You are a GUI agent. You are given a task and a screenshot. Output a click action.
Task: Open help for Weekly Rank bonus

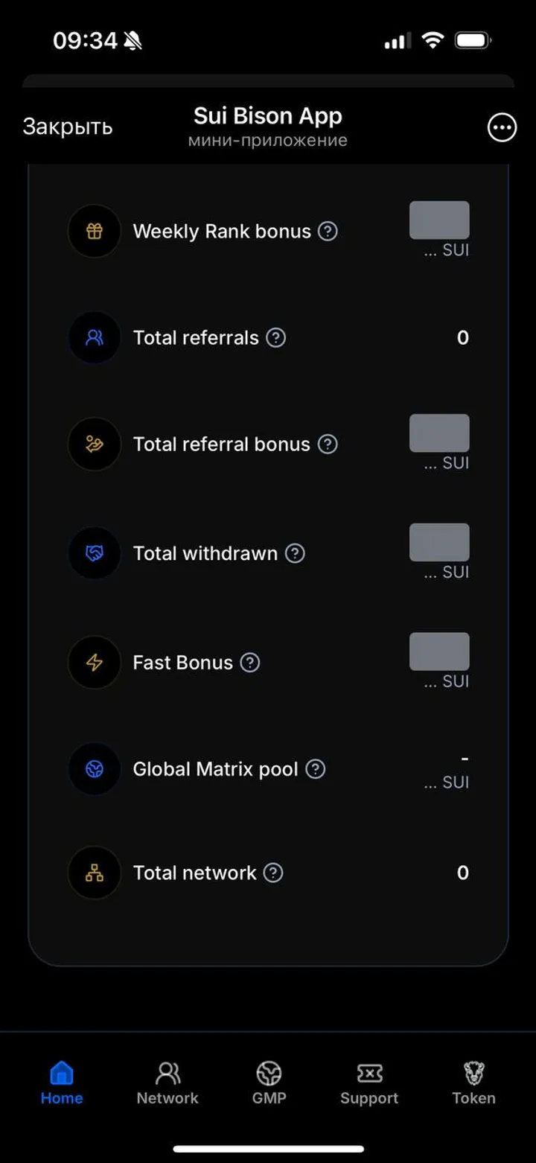[x=328, y=231]
